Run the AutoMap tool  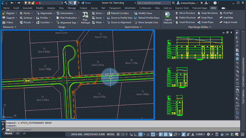click(x=226, y=18)
